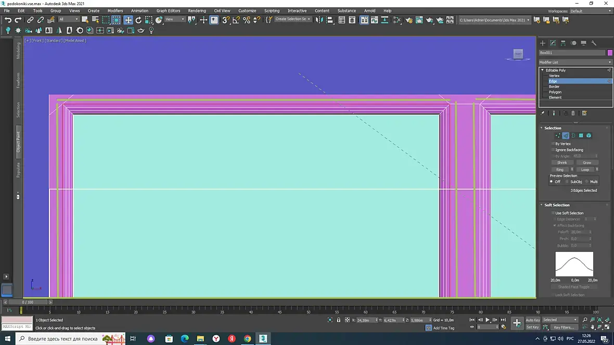The image size is (614, 345).
Task: Enable Use Soft Selection checkbox
Action: tap(553, 213)
